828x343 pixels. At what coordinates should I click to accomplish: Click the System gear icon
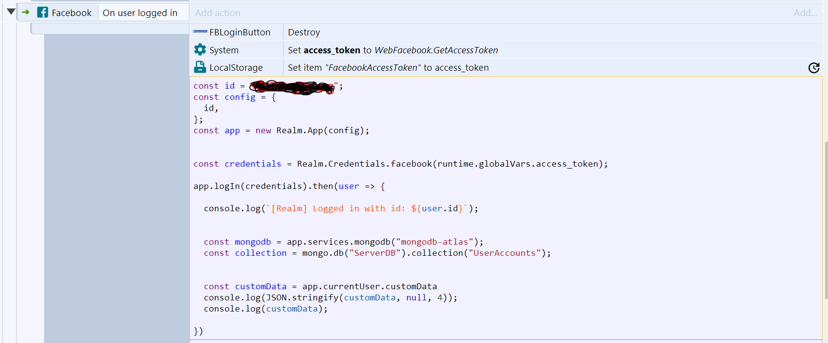200,49
